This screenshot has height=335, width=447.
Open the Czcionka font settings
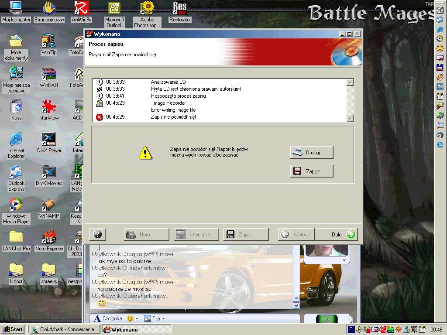[x=108, y=318]
